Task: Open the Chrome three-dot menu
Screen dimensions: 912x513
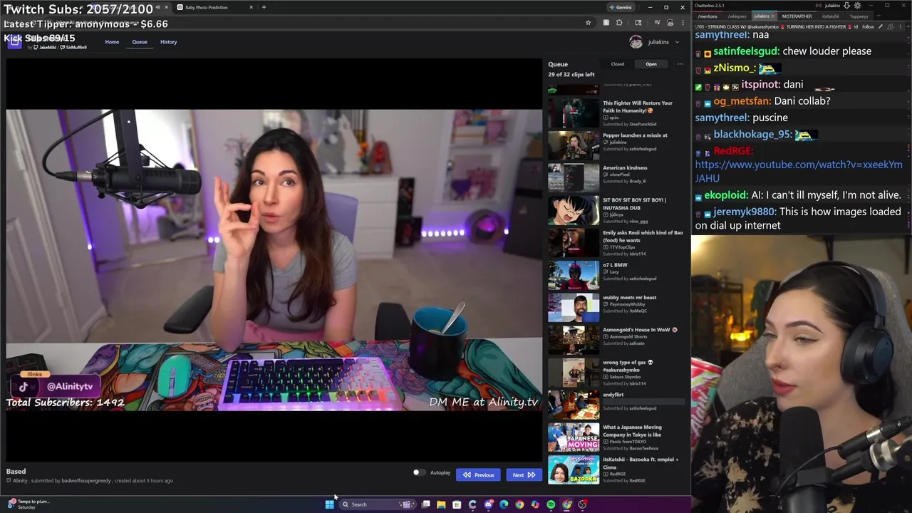Action: [683, 23]
